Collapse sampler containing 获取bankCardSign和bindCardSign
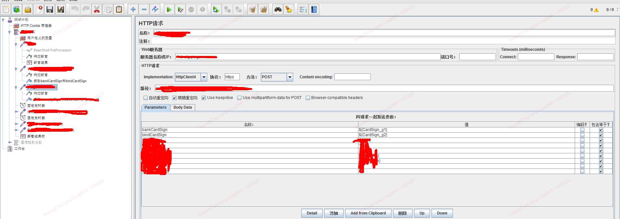Viewport: 620px width, 219px height. pos(16,69)
